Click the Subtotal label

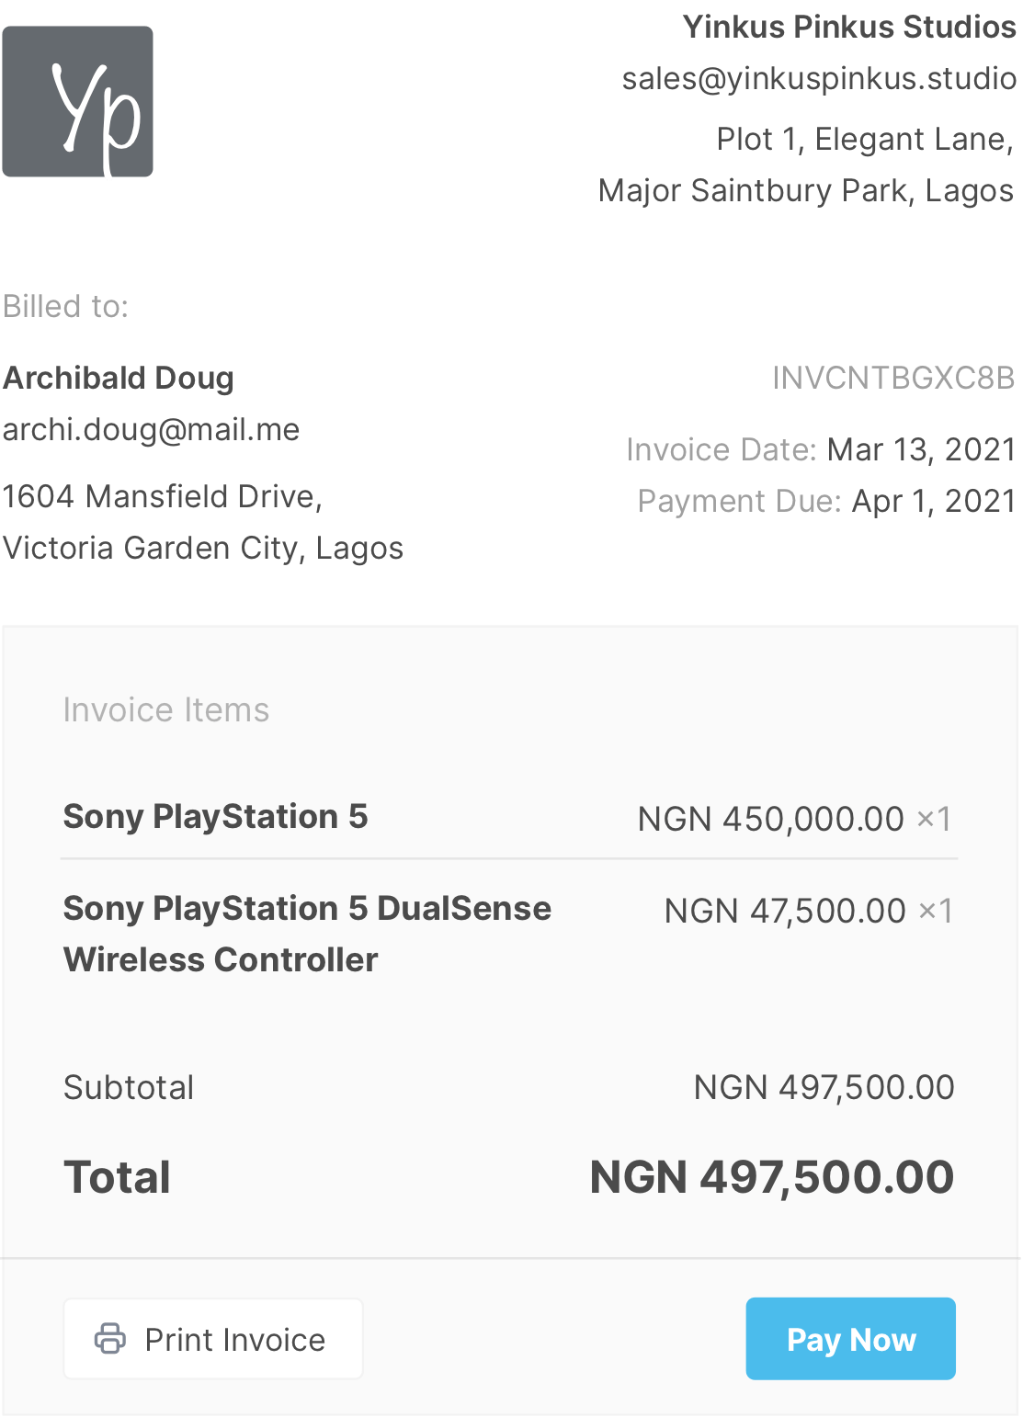[129, 1087]
